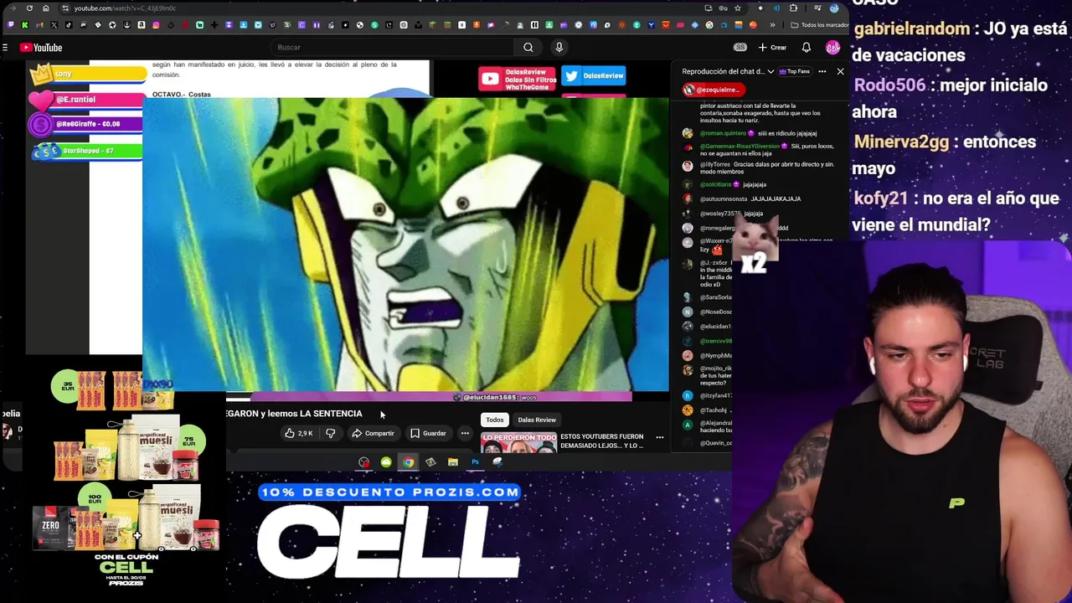Open Photoshop from the taskbar
The width and height of the screenshot is (1072, 603).
pyautogui.click(x=475, y=462)
